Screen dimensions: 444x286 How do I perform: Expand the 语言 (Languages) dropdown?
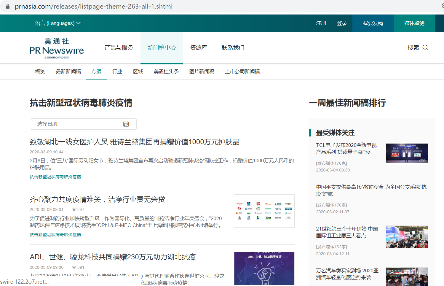click(58, 23)
